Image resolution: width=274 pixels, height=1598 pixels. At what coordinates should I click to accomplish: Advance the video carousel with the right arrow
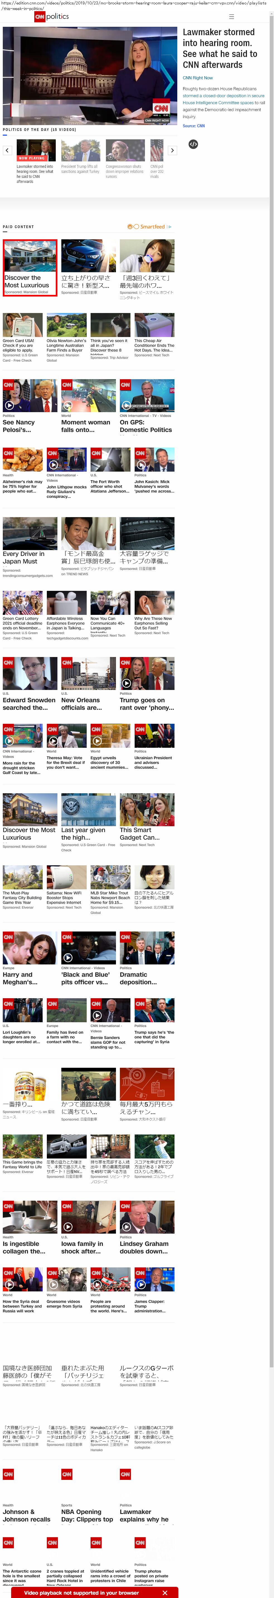click(172, 150)
